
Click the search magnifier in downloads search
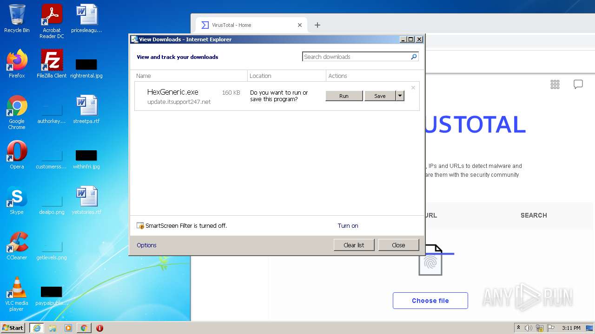pyautogui.click(x=414, y=57)
